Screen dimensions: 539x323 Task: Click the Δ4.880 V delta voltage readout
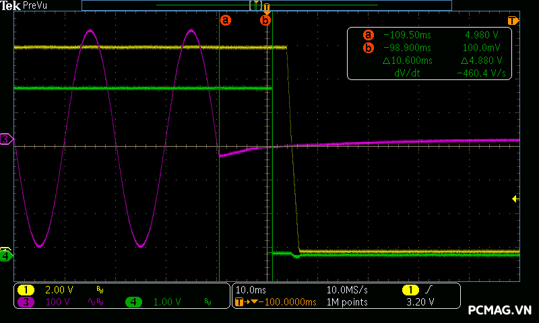pos(481,61)
